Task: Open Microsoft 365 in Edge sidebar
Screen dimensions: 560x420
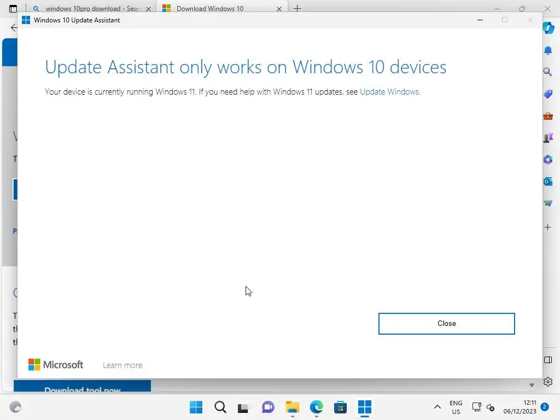Action: [x=548, y=160]
